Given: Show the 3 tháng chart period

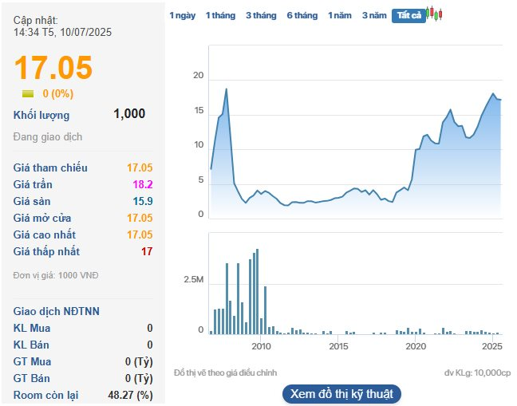Looking at the screenshot, I should [x=261, y=16].
